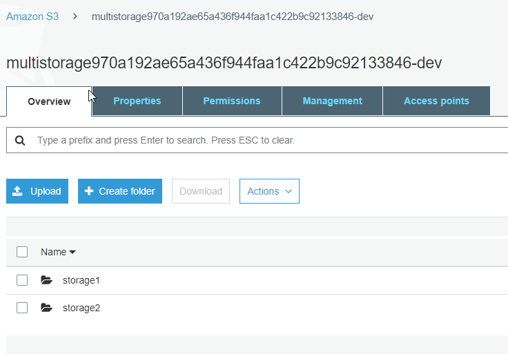Click the search magnifier icon
Image resolution: width=508 pixels, height=354 pixels.
tap(20, 141)
